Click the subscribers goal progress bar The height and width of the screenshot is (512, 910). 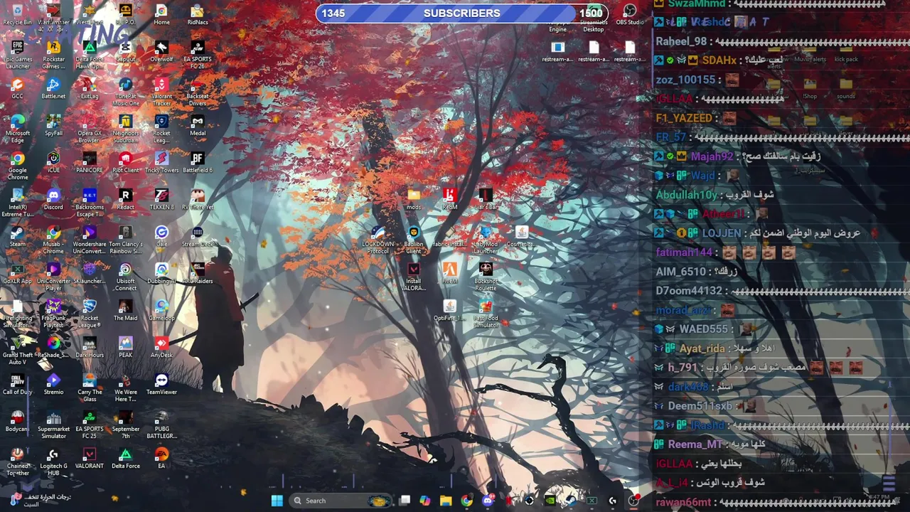point(462,13)
